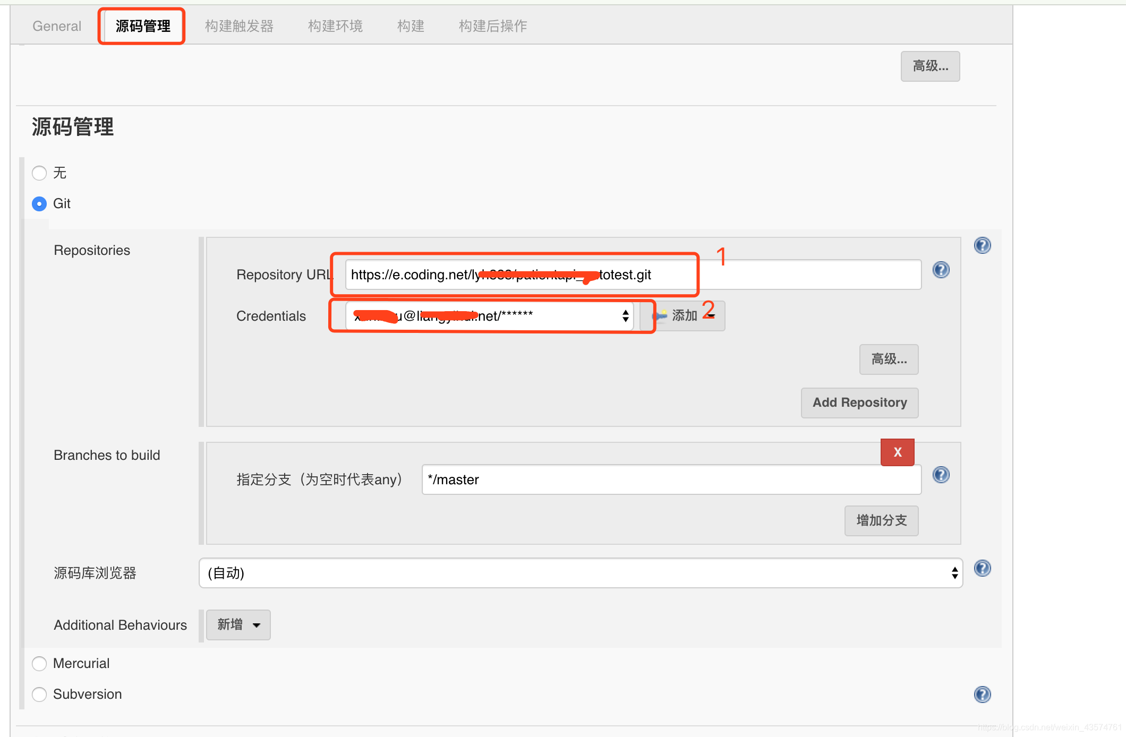The image size is (1126, 737).
Task: Focus the Repository URL input field
Action: 633,275
